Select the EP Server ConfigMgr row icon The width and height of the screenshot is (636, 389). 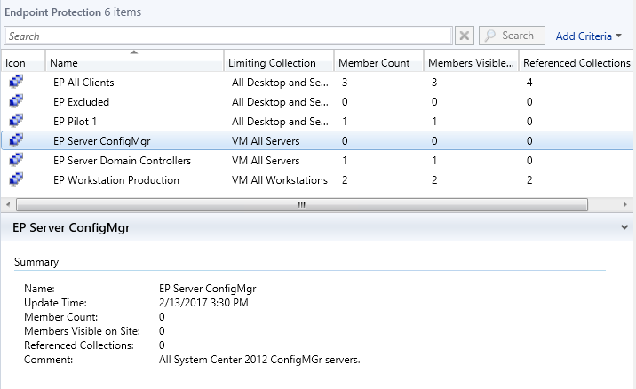[16, 141]
